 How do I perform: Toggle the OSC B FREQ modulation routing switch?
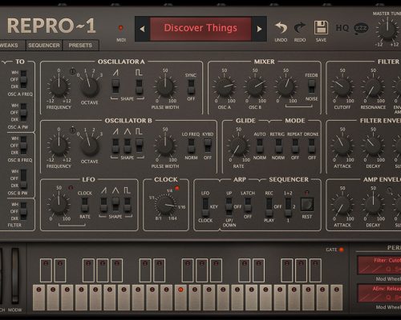click(x=23, y=146)
